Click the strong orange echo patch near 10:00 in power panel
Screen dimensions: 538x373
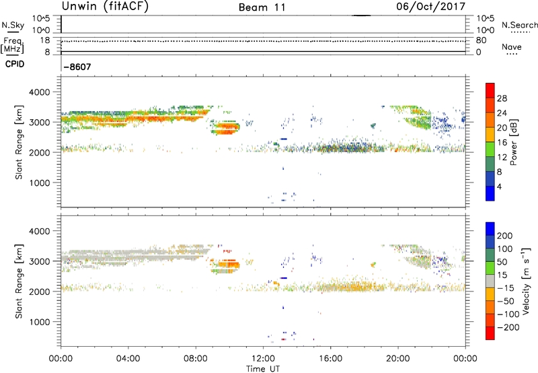(225, 128)
